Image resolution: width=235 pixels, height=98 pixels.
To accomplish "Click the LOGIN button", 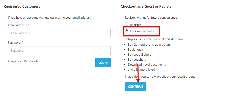I will tap(103, 63).
